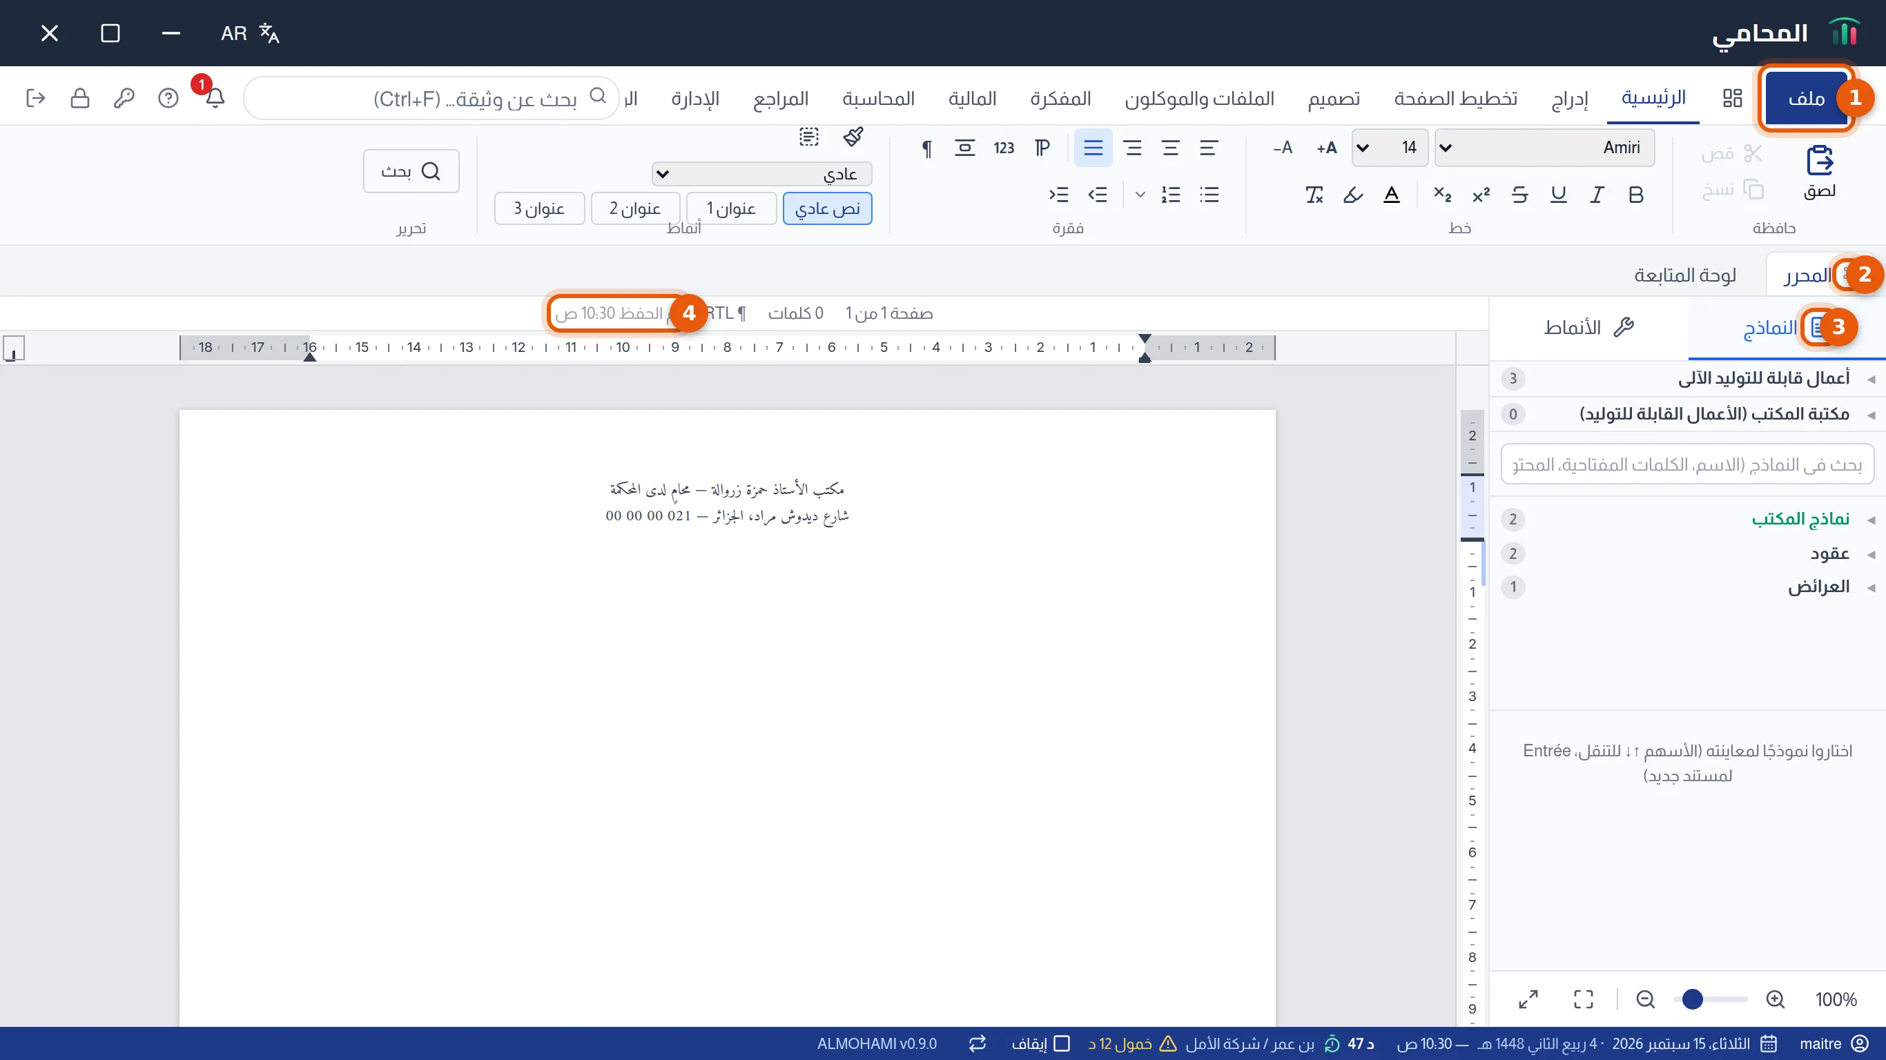
Task: Click the 123 line numbering icon
Action: coord(1004,148)
